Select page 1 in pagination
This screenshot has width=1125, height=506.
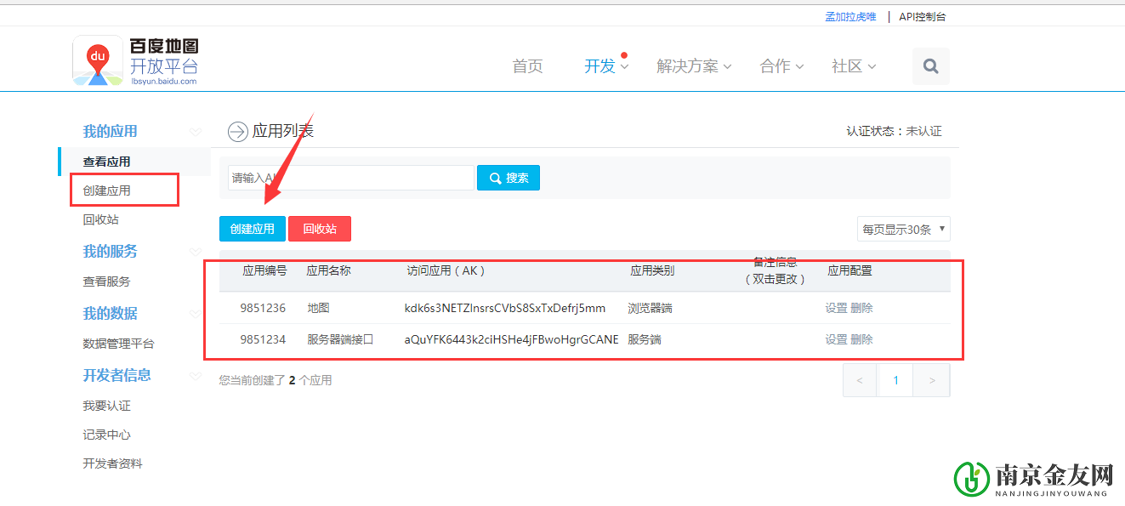(895, 379)
